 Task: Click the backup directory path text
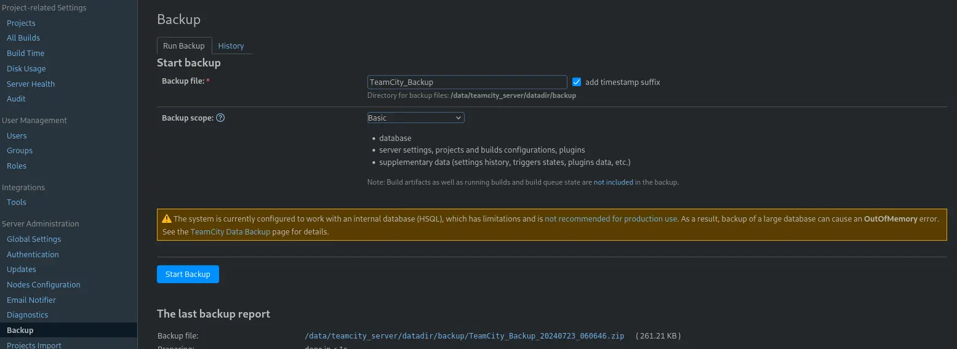click(x=513, y=95)
